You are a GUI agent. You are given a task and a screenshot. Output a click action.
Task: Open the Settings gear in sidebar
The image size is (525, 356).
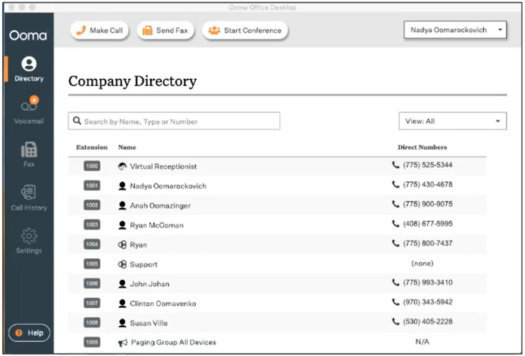pos(29,240)
